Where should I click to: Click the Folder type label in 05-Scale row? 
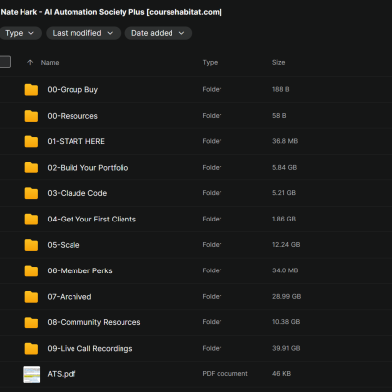[x=212, y=245]
